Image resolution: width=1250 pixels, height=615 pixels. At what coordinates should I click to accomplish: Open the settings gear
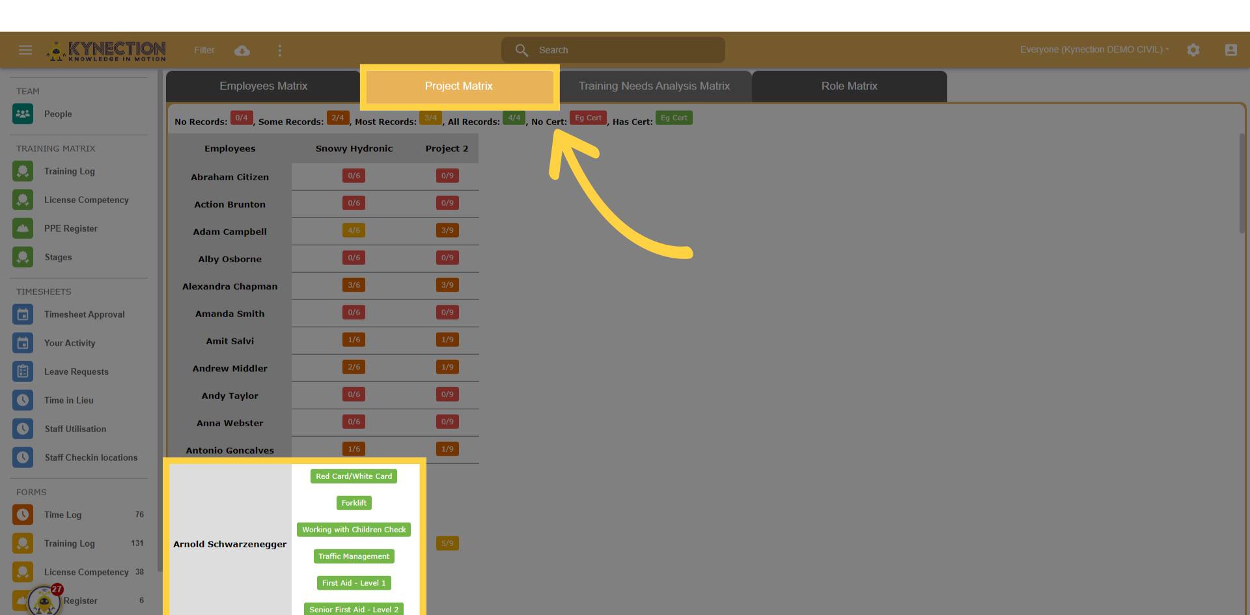pos(1193,50)
